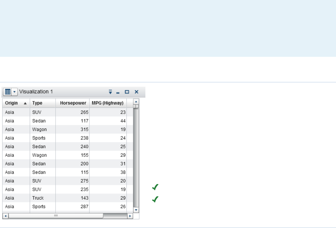Click the horizontal scrollbar right arrow
336x228 pixels.
(x=130, y=216)
